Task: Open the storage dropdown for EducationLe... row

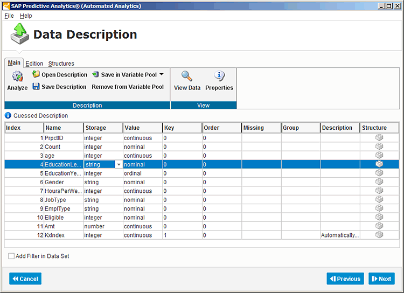Action: click(x=119, y=164)
